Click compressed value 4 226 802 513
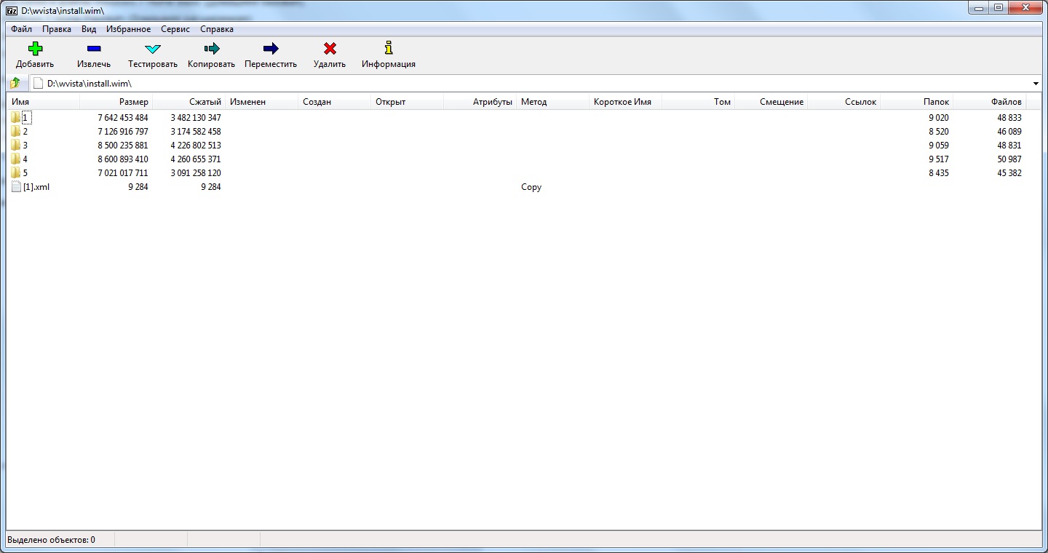The image size is (1048, 553). [196, 146]
